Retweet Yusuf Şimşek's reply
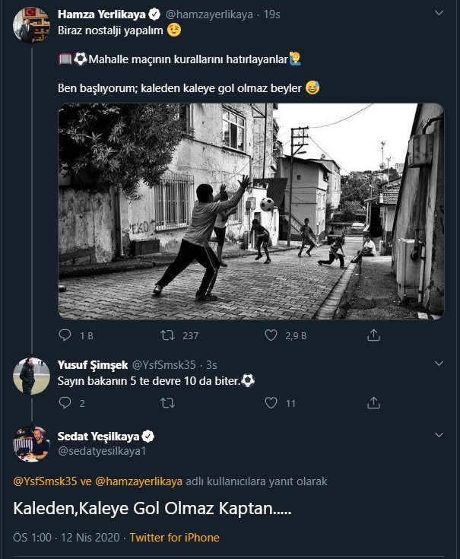Image resolution: width=460 pixels, height=559 pixels. pos(169,403)
